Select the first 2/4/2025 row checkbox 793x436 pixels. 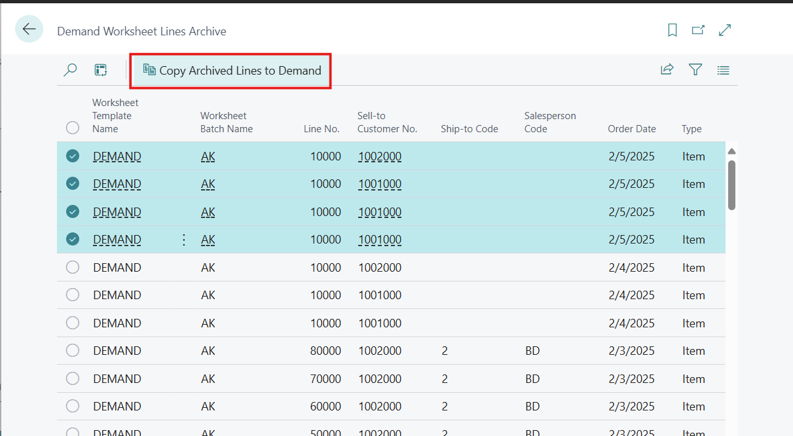[73, 267]
